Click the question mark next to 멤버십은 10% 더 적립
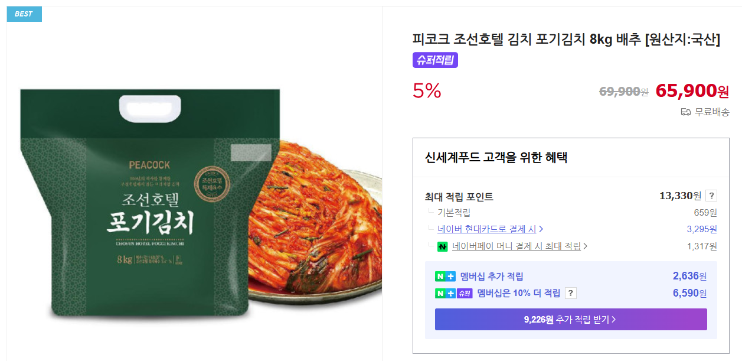Screen dimensions: 742x361 570,292
